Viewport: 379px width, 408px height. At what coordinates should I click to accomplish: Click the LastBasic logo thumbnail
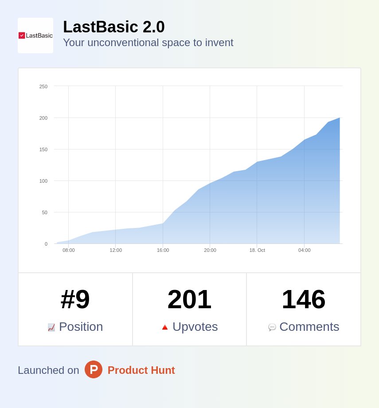tap(35, 35)
